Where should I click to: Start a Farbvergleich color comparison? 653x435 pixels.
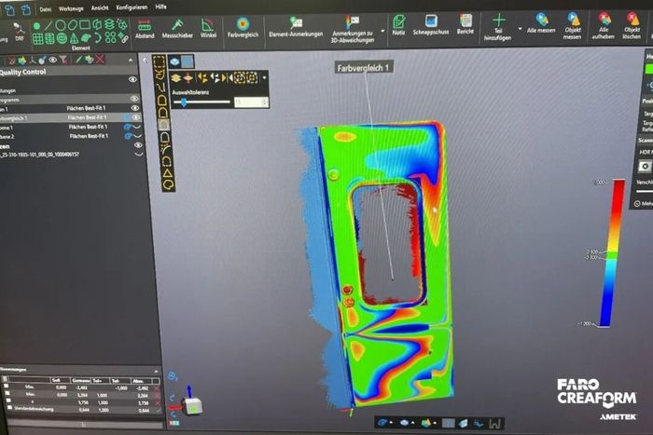243,27
